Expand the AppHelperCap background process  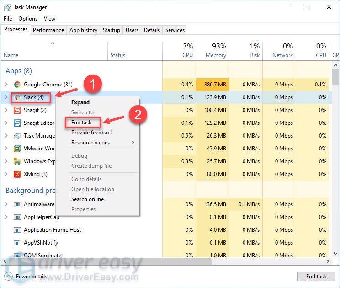click(x=6, y=217)
